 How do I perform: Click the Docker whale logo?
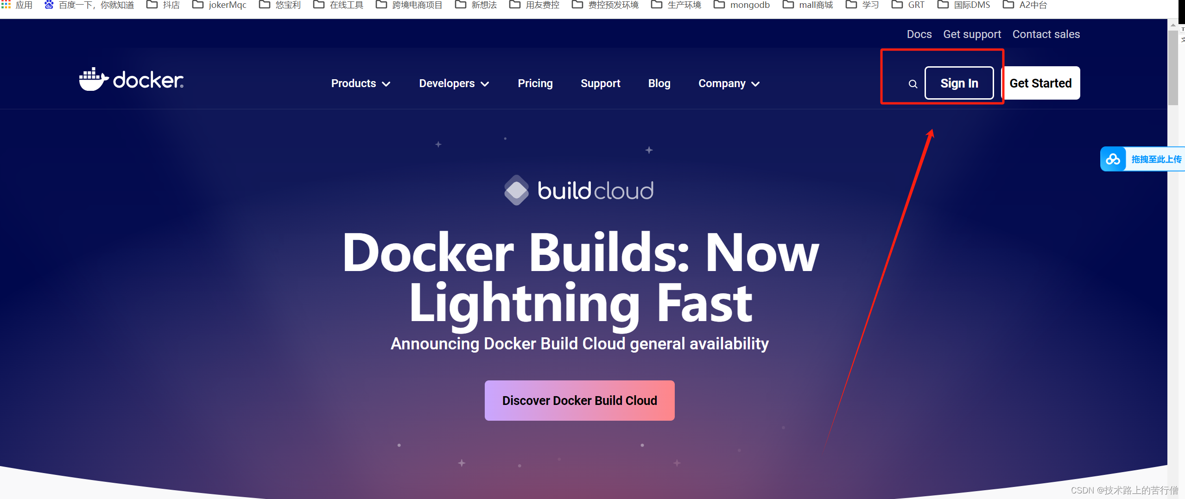pyautogui.click(x=131, y=79)
